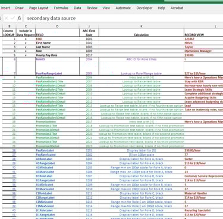Screen dimensions: 223x219
Task: Click the '$27 to $35/hour' cell
Action: [203, 69]
